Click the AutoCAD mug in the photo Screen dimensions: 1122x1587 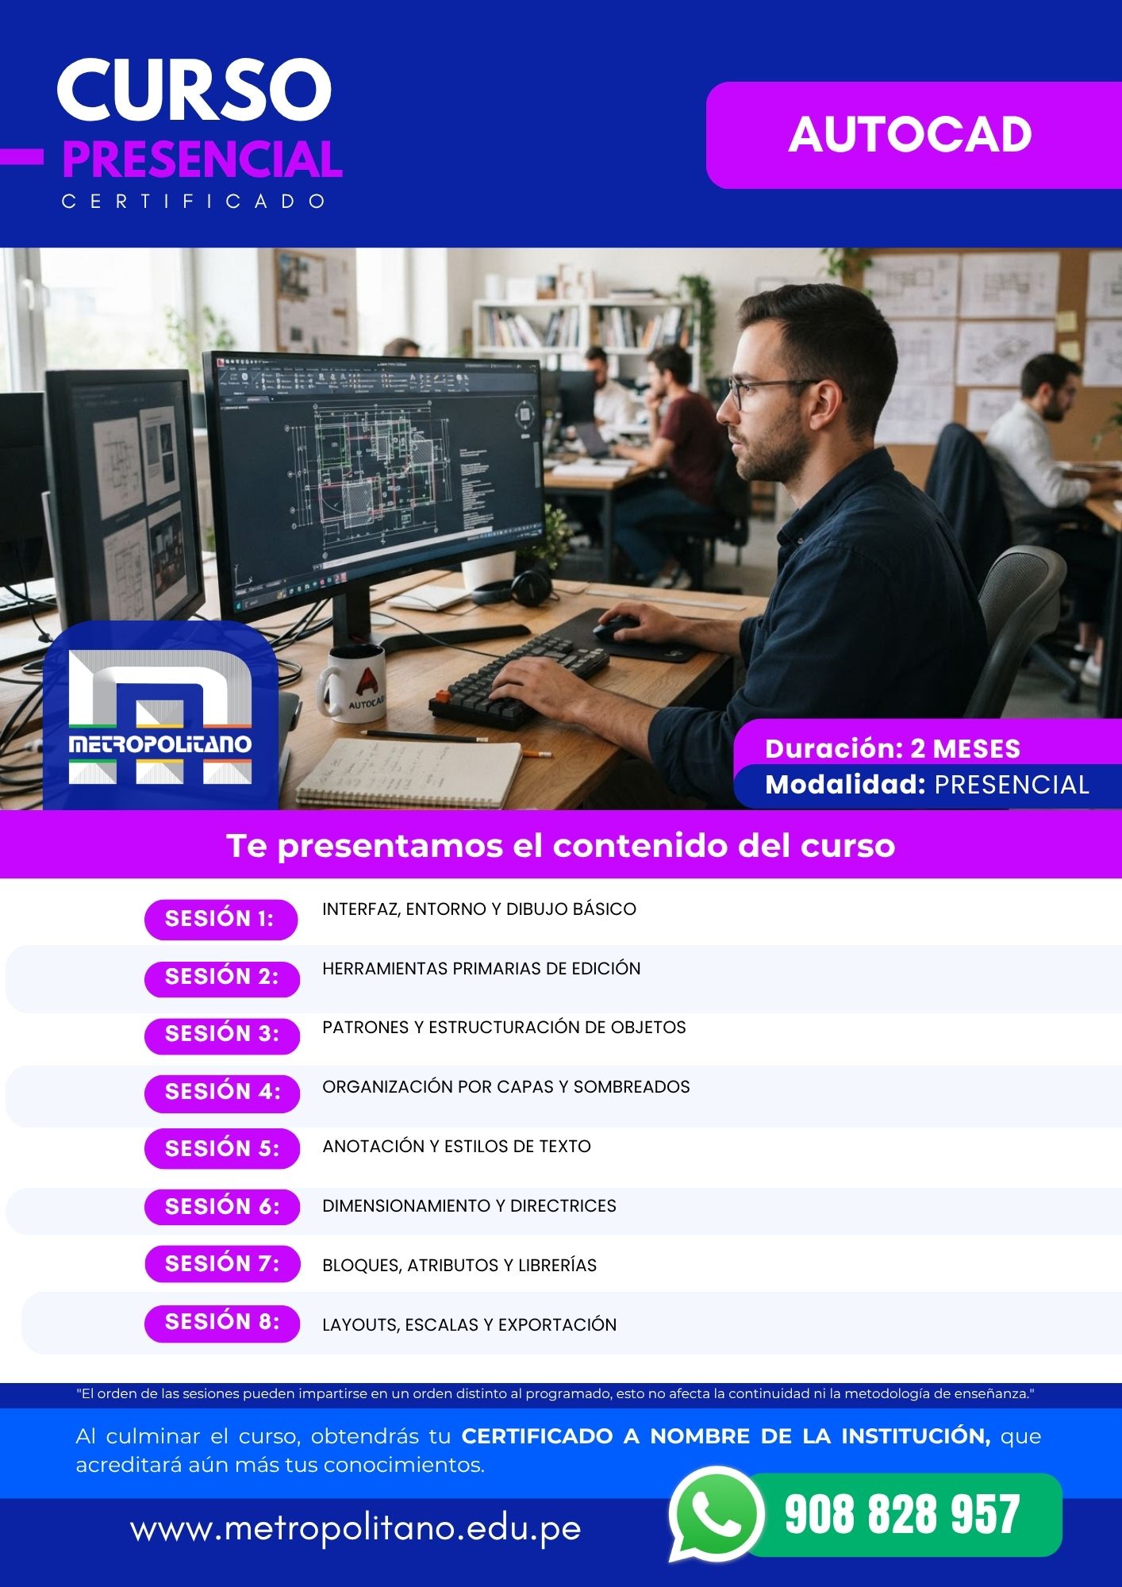[353, 682]
